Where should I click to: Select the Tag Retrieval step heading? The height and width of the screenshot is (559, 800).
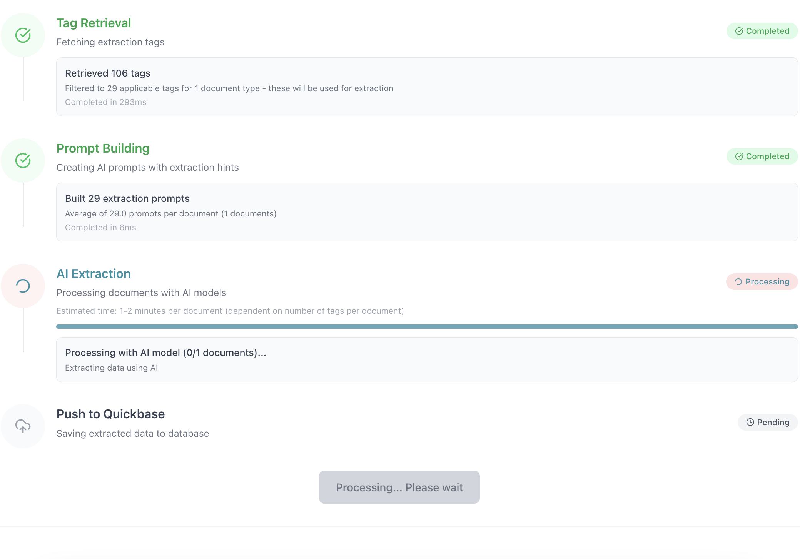click(x=94, y=23)
